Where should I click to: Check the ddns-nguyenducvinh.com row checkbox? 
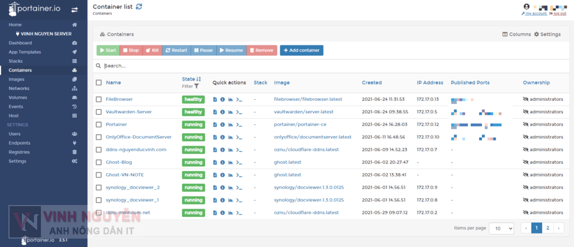[99, 150]
